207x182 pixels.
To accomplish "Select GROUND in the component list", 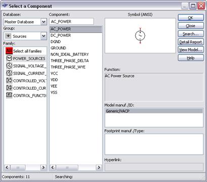I will (58, 48).
